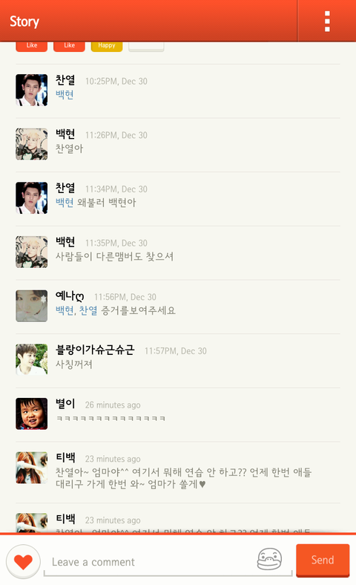
Task: Tap the blank tag next to Happy
Action: coord(146,46)
